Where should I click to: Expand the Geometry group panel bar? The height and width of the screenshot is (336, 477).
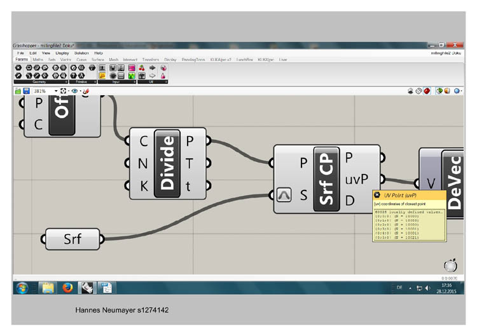point(41,82)
